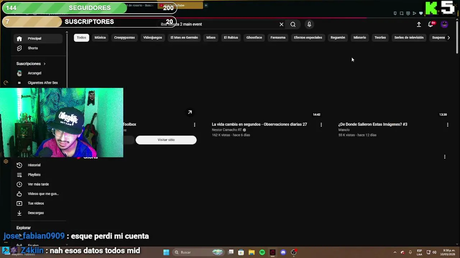460x258 pixels.
Task: Open the account avatar menu
Action: 445,24
